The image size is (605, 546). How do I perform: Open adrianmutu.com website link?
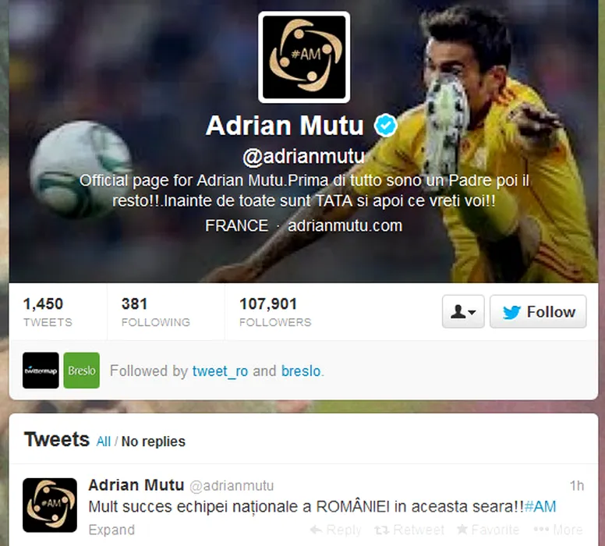click(345, 225)
